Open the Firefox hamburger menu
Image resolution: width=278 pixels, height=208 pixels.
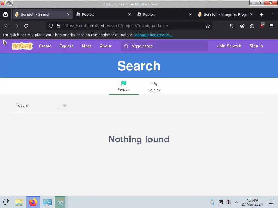tap(271, 26)
